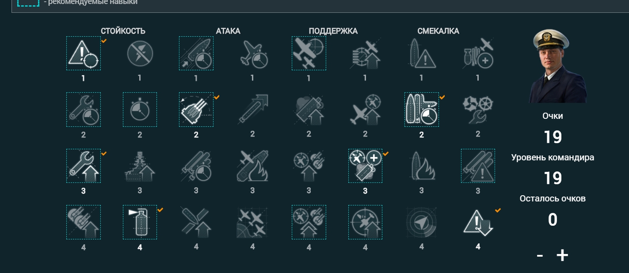629x273 pixels.
Task: Pick the gears and ship wheel skill
Action: pyautogui.click(x=478, y=110)
